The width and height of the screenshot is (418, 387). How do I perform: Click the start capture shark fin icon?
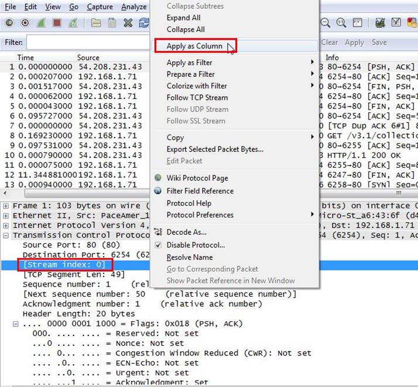pyautogui.click(x=42, y=23)
